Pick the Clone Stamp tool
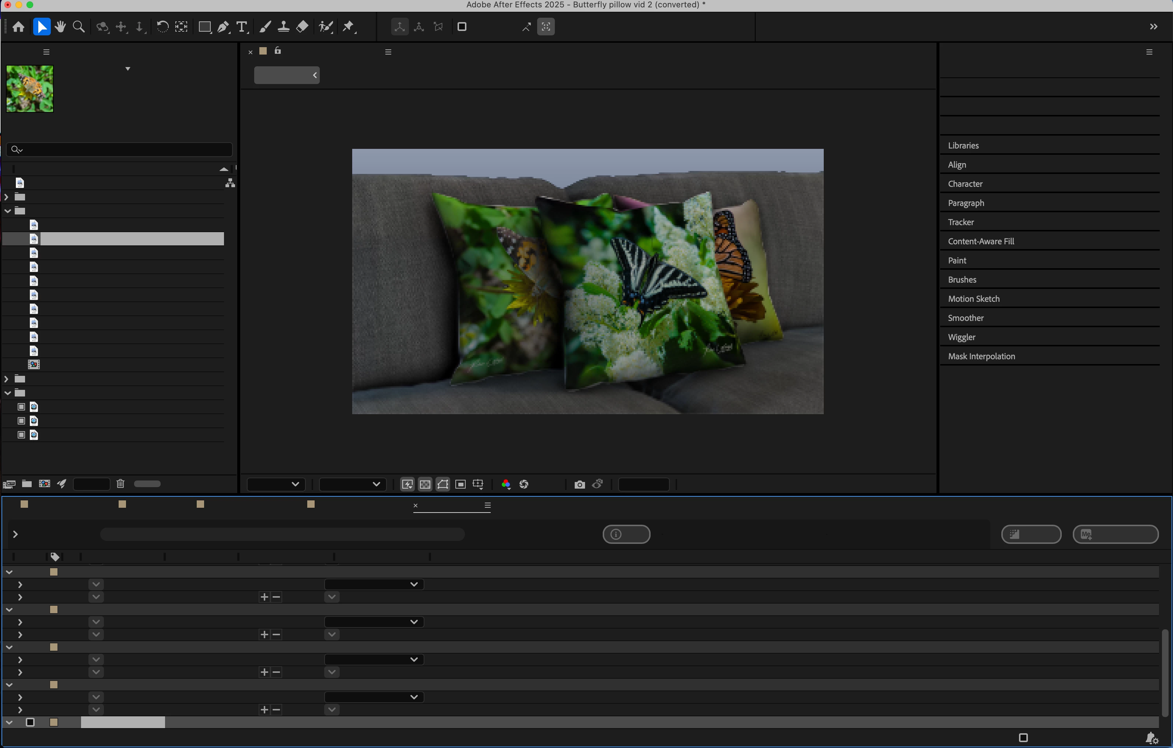Viewport: 1173px width, 748px height. coord(284,27)
